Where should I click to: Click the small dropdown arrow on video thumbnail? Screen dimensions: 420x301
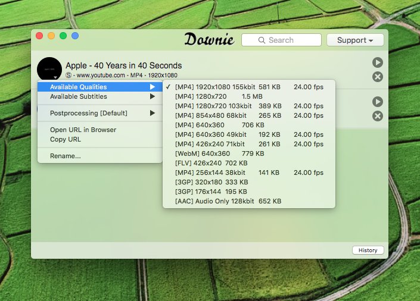55,77
